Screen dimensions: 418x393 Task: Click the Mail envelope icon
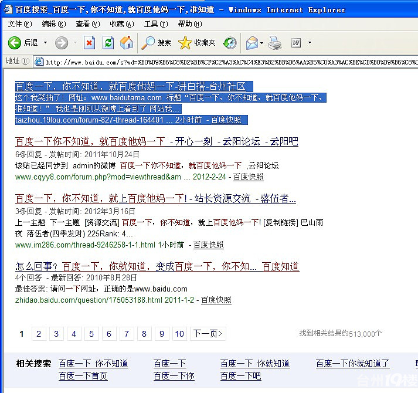252,43
